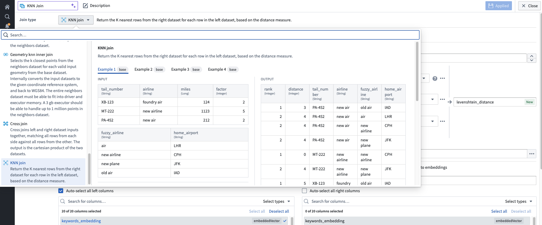
Task: Uncheck the left keywords_embedding column checkmark
Action: click(x=285, y=221)
